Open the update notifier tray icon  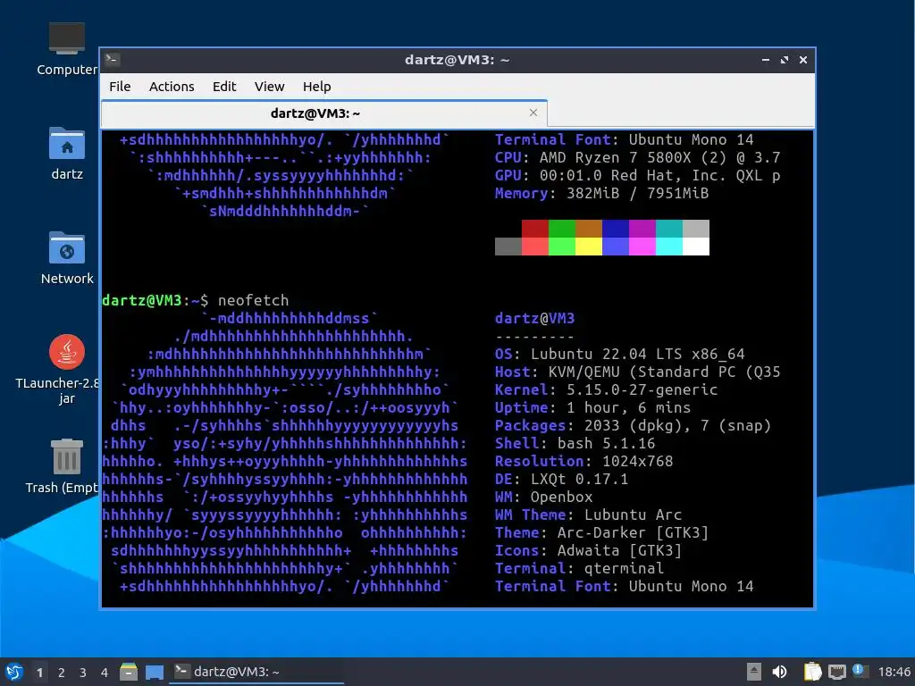[x=860, y=671]
